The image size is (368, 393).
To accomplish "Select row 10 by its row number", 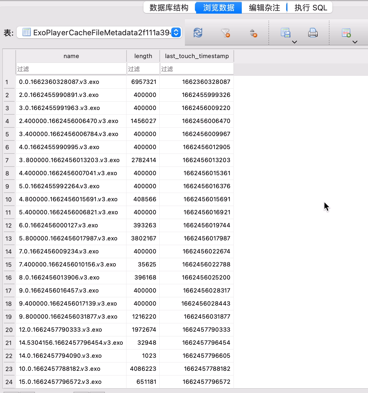I will tap(9, 199).
